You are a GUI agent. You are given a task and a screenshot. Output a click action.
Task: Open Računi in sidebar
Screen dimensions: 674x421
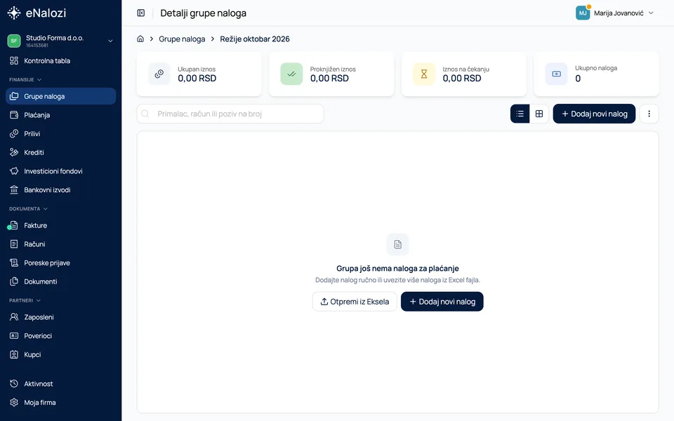point(60,244)
